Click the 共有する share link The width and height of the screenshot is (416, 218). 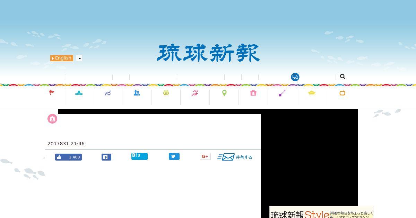tap(244, 157)
